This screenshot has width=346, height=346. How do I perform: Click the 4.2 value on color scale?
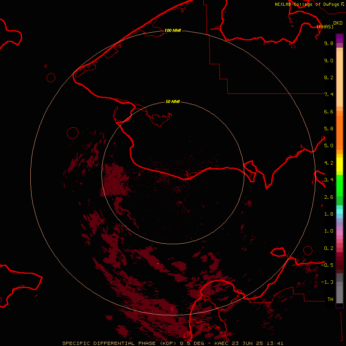(x=329, y=163)
